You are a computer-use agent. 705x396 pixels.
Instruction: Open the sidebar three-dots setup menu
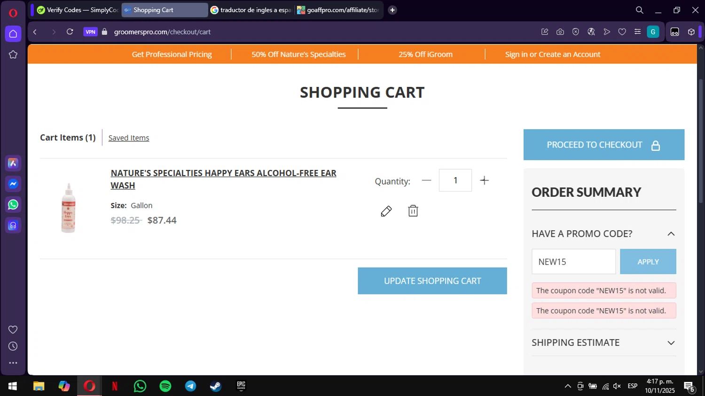coord(13,363)
